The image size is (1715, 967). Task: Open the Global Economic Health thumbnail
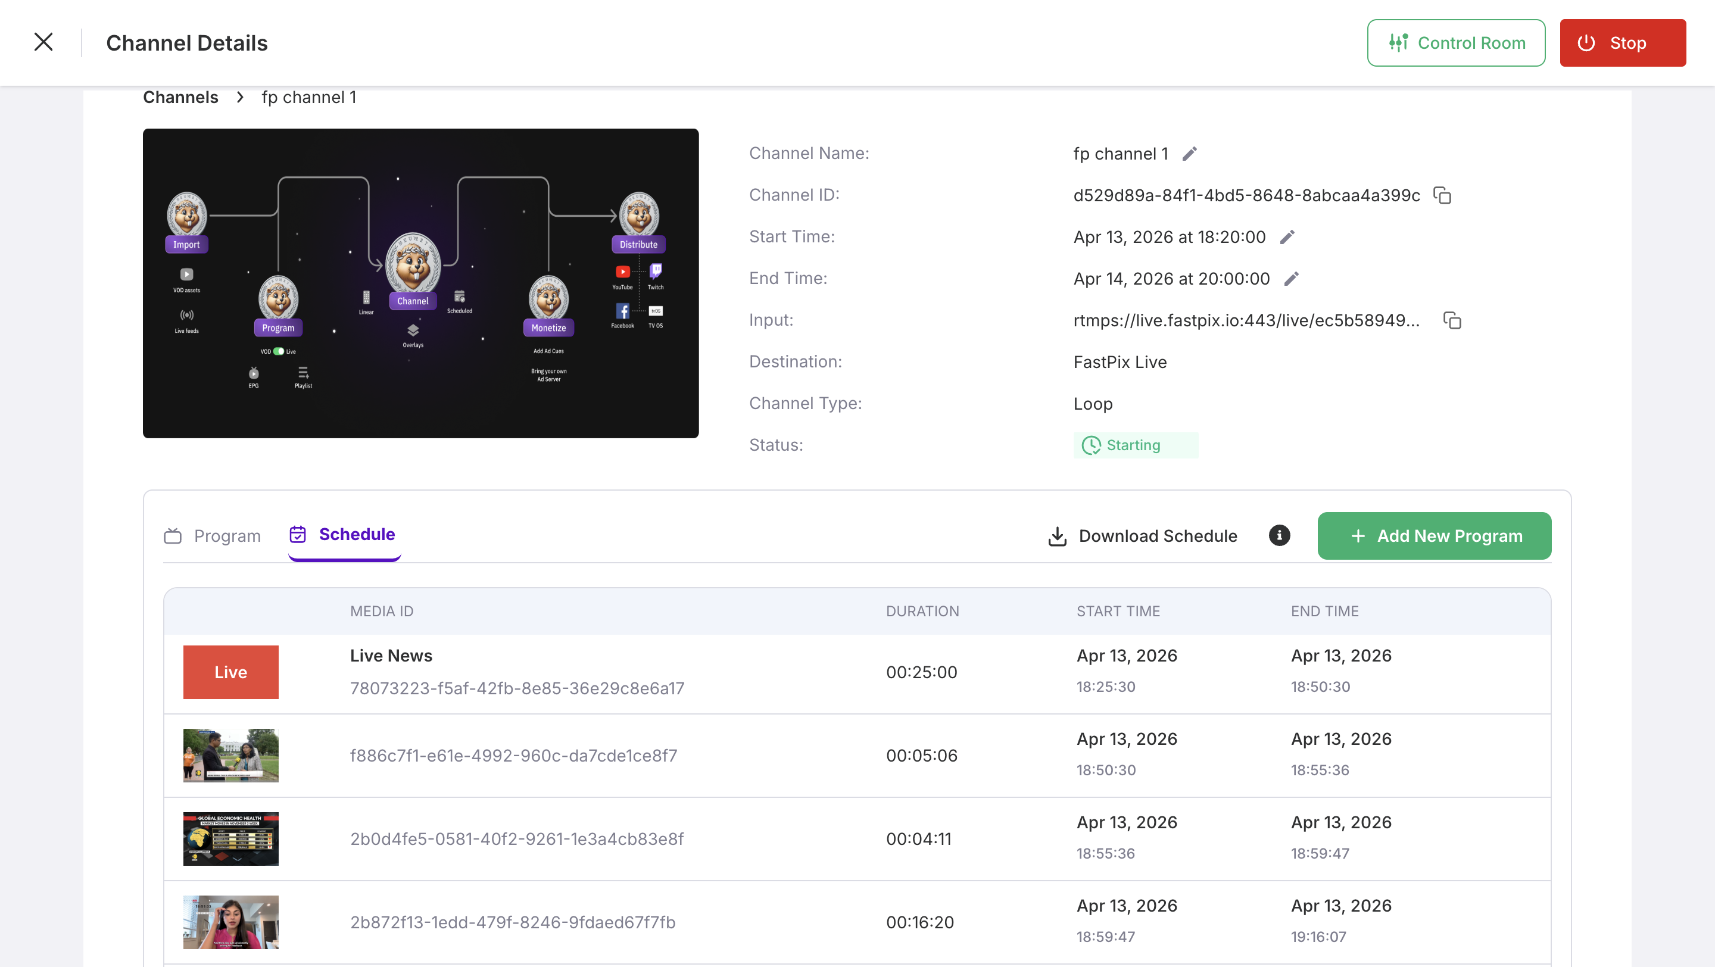tap(230, 838)
